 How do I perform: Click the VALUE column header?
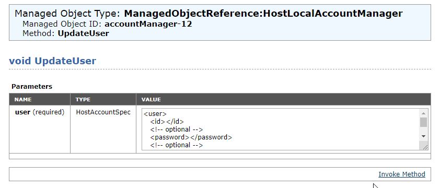click(283, 99)
